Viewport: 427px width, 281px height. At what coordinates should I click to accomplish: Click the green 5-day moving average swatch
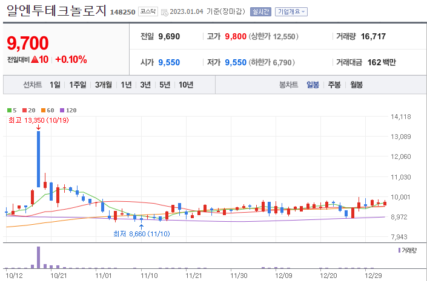click(x=9, y=111)
